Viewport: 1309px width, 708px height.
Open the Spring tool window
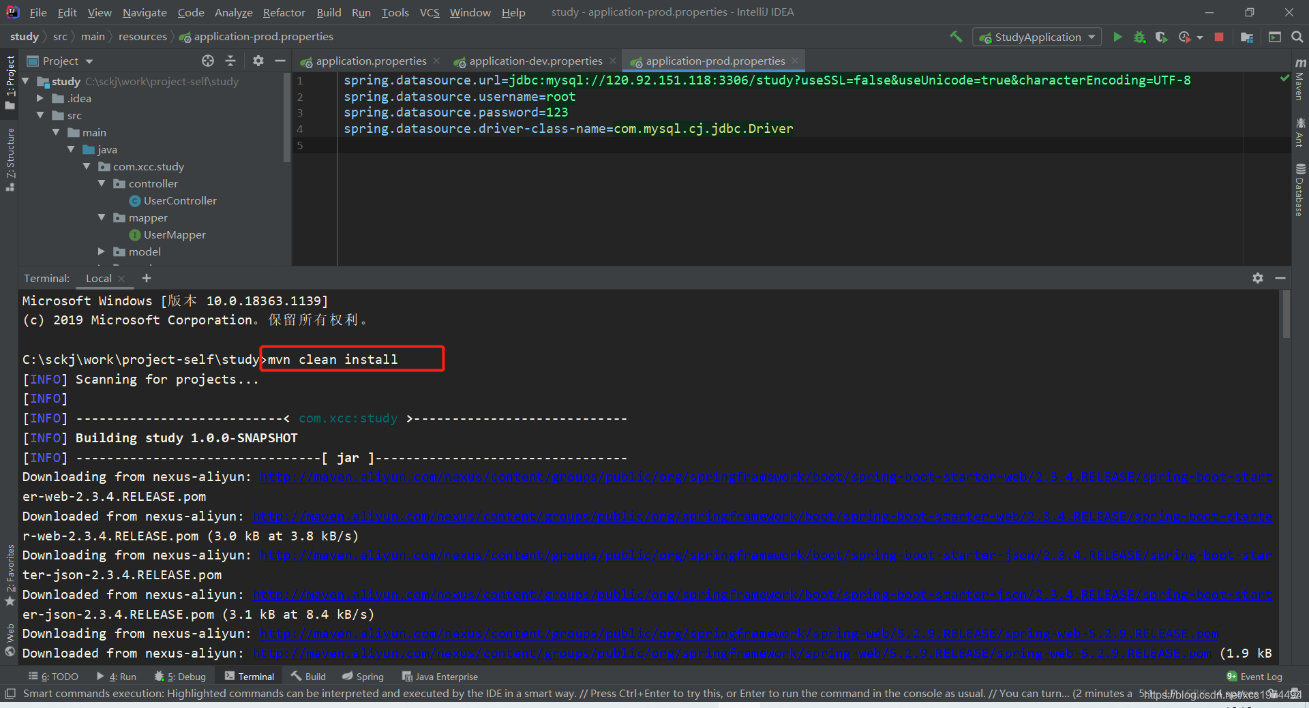click(363, 677)
